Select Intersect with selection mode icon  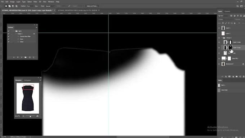click(17, 6)
